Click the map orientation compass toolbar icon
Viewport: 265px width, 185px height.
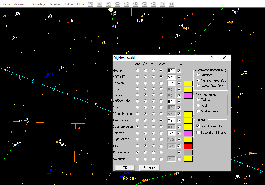[91, 4]
